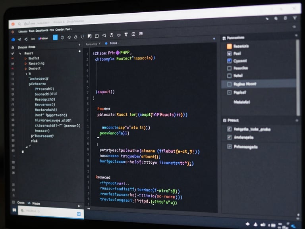
Task: Click the white diamond icon in taskbar
Action: point(248,224)
